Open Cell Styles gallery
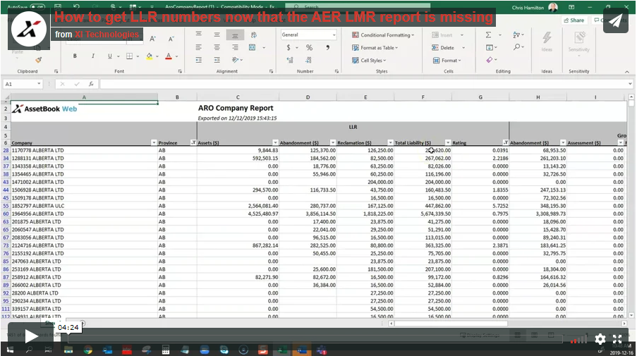The height and width of the screenshot is (356, 637). (x=369, y=61)
